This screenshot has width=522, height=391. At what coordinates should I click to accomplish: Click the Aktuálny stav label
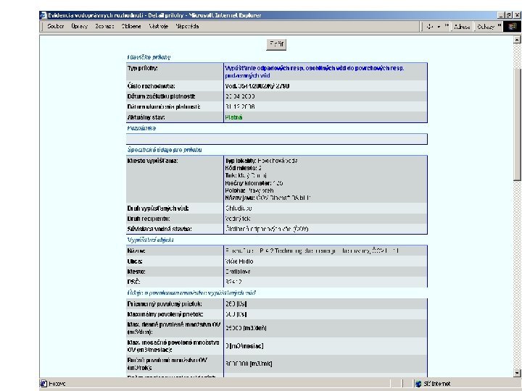click(x=146, y=117)
